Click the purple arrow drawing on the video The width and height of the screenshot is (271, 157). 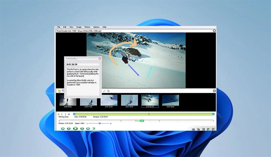[x=134, y=70]
